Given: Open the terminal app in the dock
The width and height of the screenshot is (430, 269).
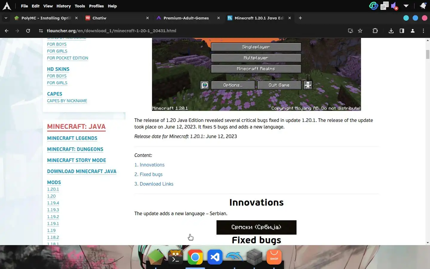Looking at the screenshot, I should [176, 257].
